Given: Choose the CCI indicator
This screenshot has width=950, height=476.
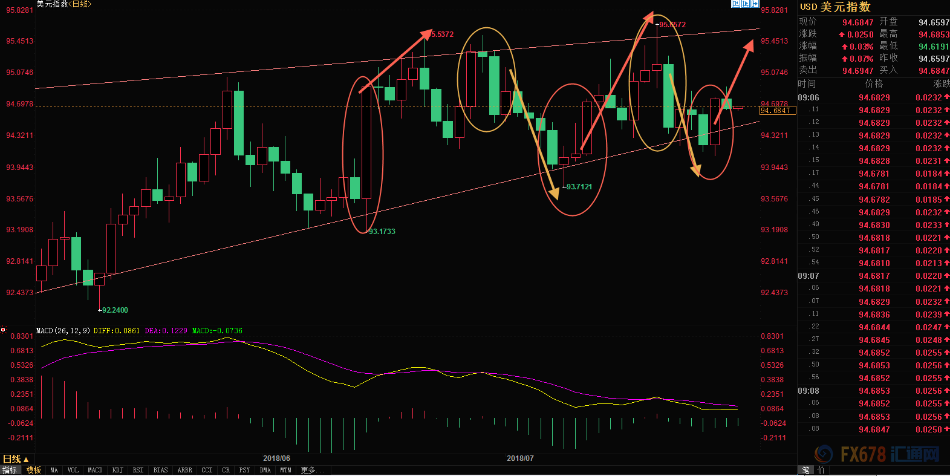Looking at the screenshot, I should click(207, 470).
